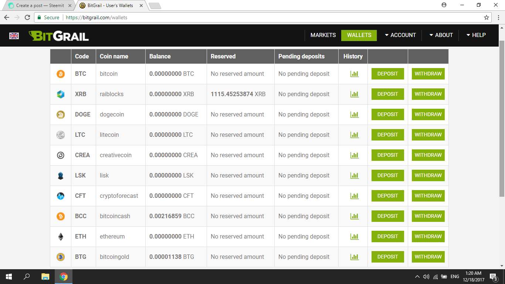Click DEPOSIT for BTC
Image resolution: width=505 pixels, height=284 pixels.
[387, 74]
